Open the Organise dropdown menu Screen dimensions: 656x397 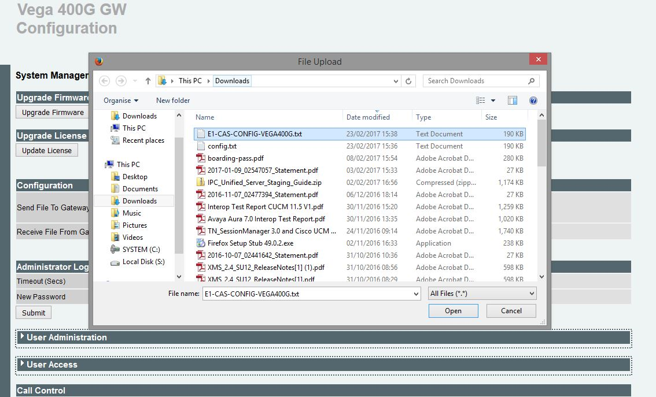121,101
